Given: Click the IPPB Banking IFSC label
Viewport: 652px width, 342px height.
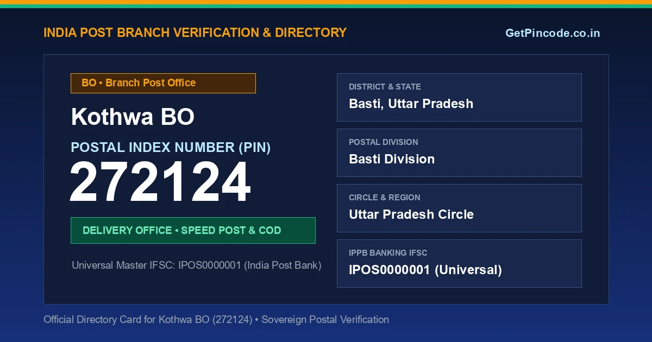Looking at the screenshot, I should click(x=388, y=253).
